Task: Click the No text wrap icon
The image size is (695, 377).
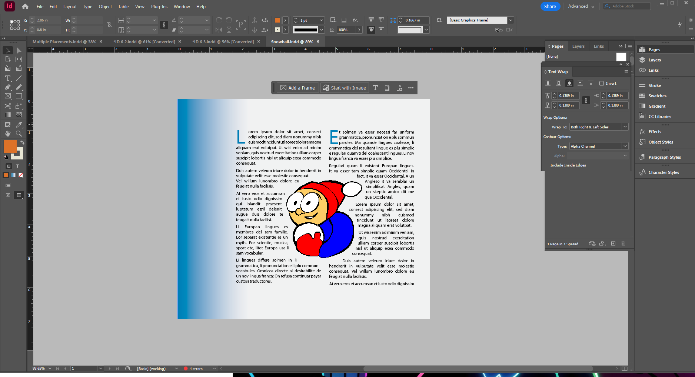Action: pyautogui.click(x=548, y=83)
